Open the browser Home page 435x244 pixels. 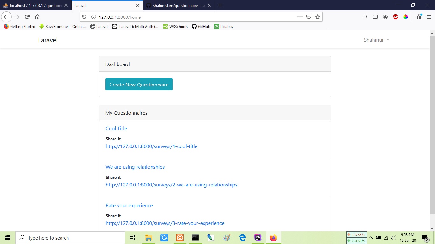point(37,17)
